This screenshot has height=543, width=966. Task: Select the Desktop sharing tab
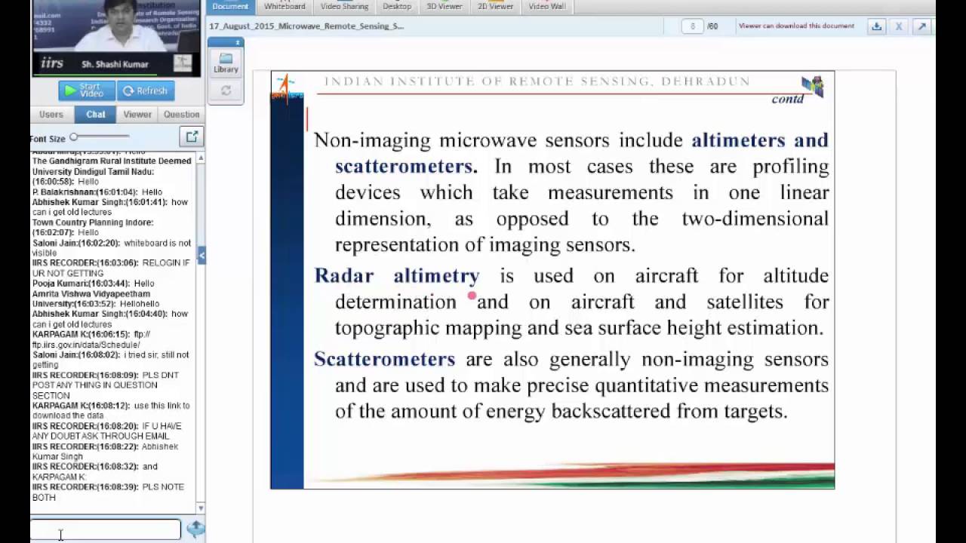tap(397, 6)
